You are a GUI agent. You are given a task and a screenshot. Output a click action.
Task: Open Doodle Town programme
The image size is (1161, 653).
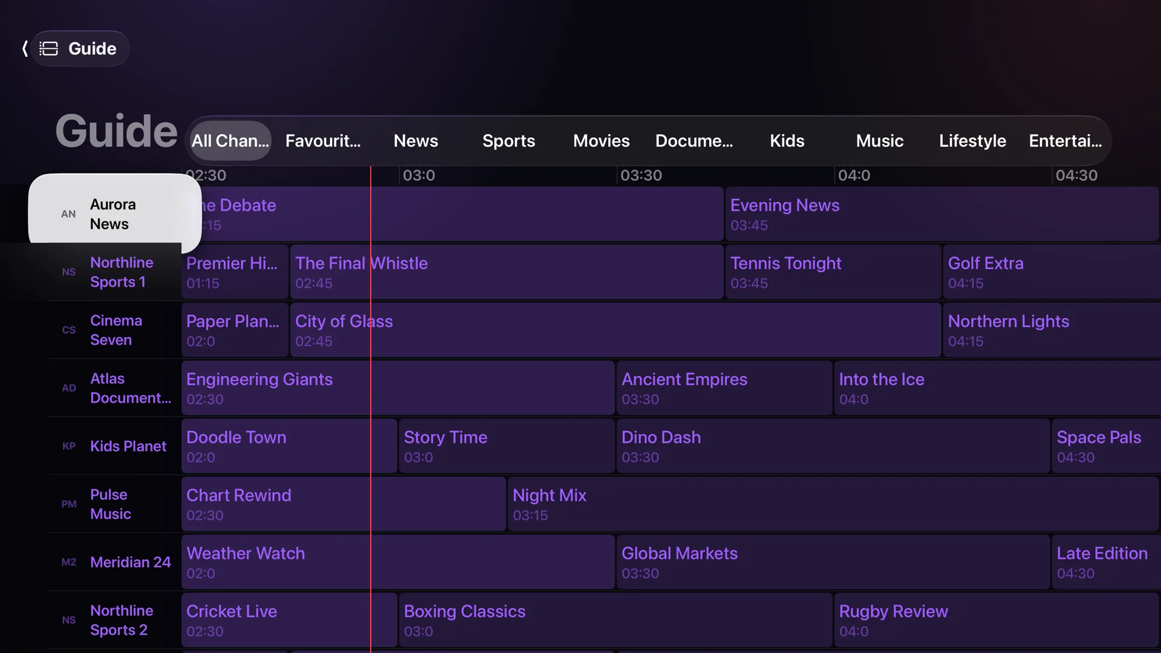(x=289, y=446)
